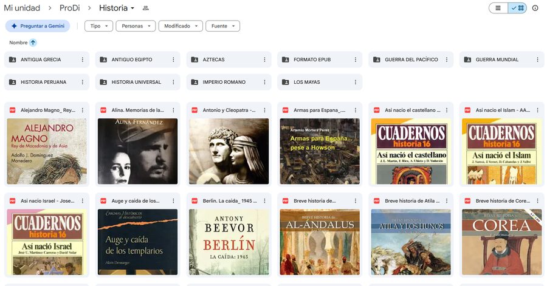Open more options for IMPERIO ROMANO

[264, 82]
